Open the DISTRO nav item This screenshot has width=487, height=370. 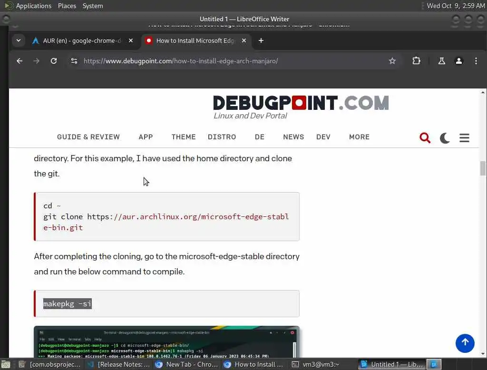click(x=222, y=137)
